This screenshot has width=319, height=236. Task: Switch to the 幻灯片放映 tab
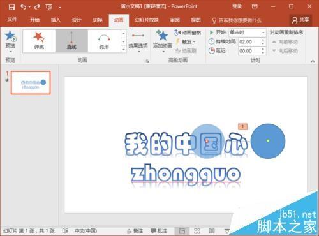[x=147, y=20]
